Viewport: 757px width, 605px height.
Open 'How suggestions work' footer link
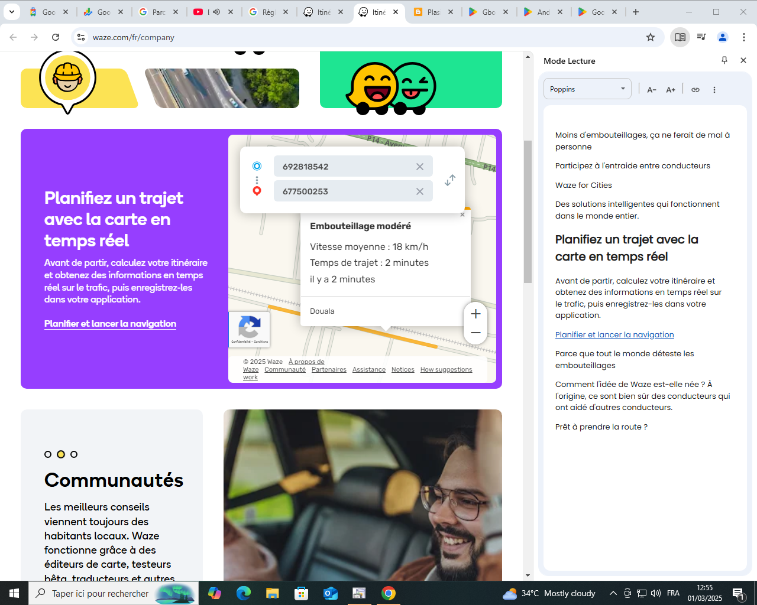pyautogui.click(x=447, y=369)
